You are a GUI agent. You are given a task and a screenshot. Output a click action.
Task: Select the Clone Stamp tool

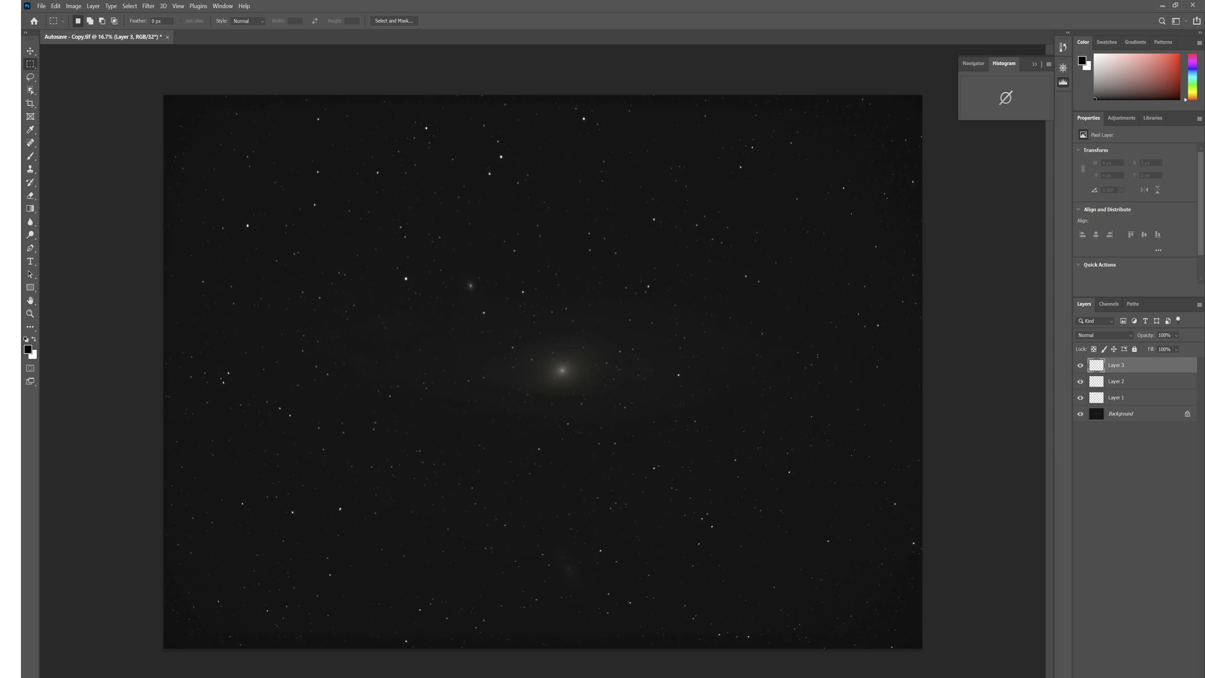(x=30, y=169)
